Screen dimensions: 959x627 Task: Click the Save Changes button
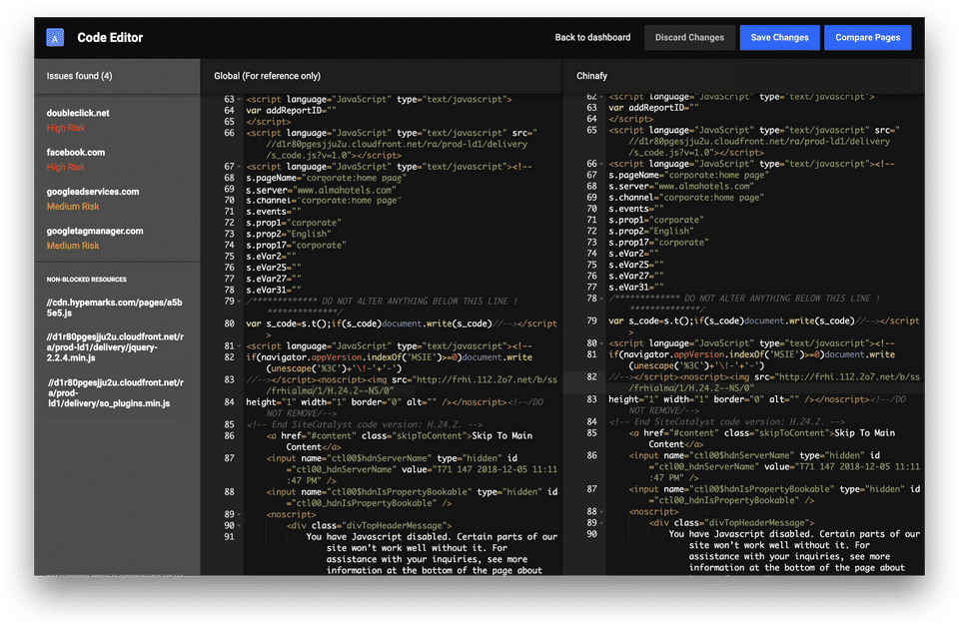pos(779,38)
